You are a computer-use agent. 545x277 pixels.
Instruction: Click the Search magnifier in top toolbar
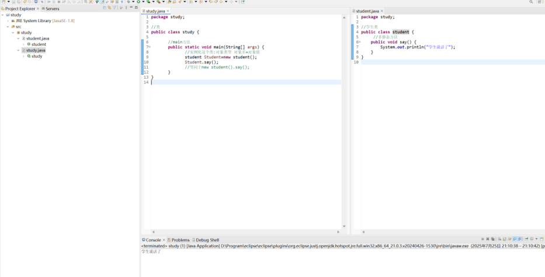pos(531,2)
